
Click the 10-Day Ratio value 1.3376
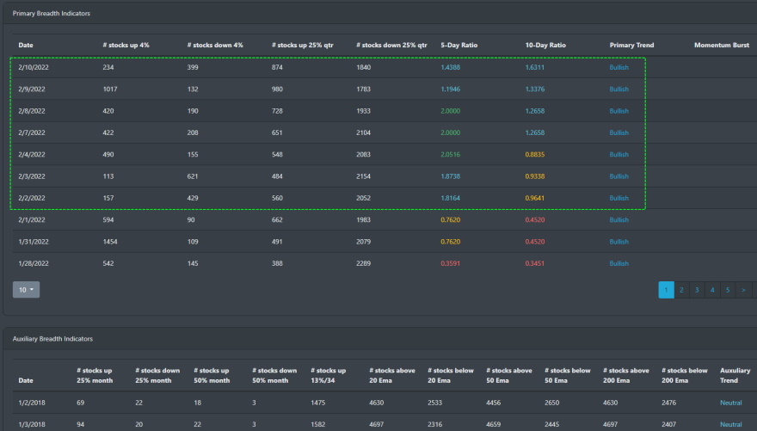tap(535, 89)
